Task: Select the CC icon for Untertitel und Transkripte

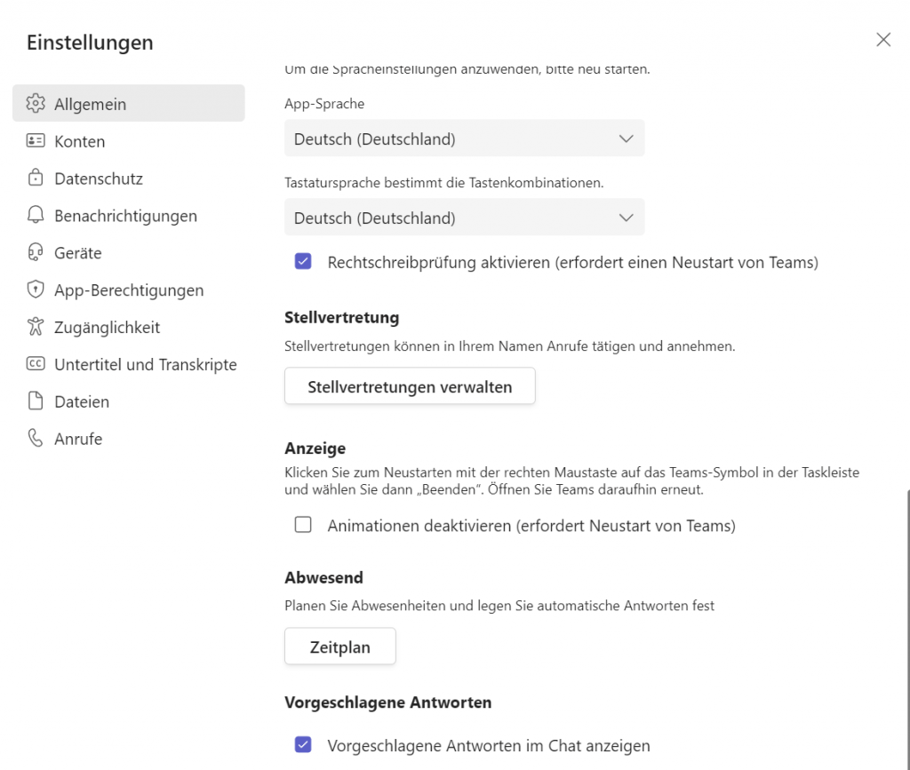Action: coord(35,364)
